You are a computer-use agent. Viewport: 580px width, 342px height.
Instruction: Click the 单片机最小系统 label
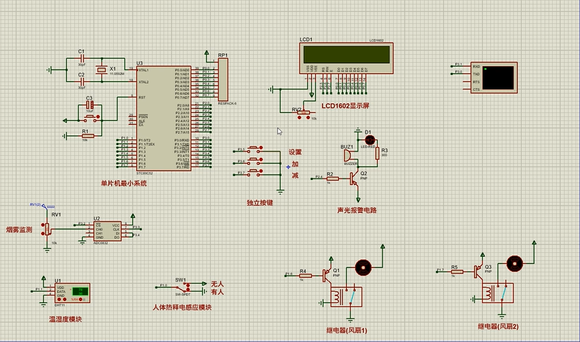pyautogui.click(x=124, y=183)
